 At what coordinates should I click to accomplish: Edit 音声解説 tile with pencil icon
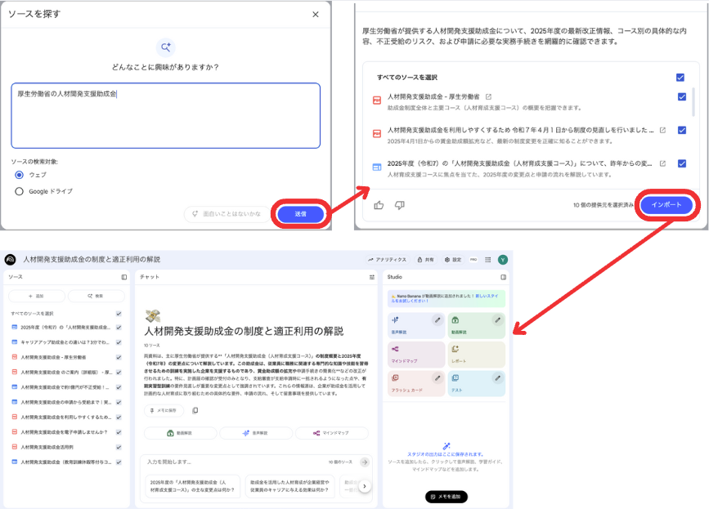coord(438,320)
